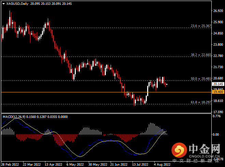Select the 24.850 price axis value
Image resolution: width=225 pixels, height=167 pixels.
click(x=218, y=33)
